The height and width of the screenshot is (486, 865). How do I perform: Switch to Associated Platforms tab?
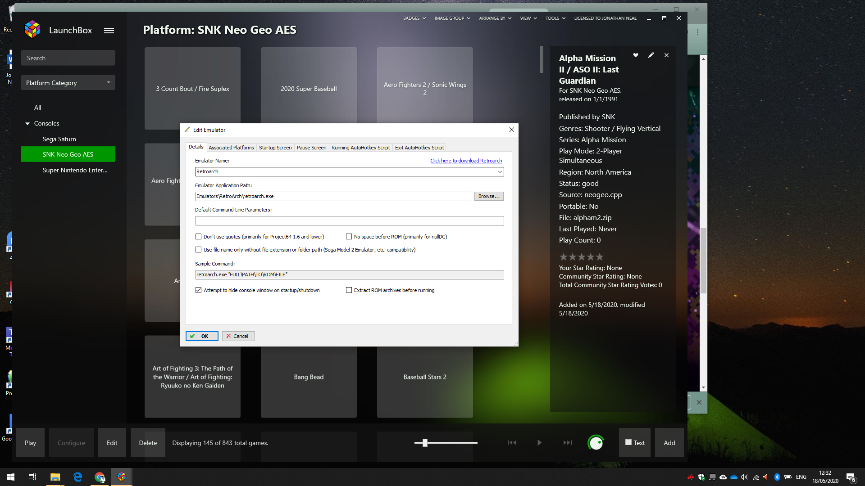(x=231, y=147)
